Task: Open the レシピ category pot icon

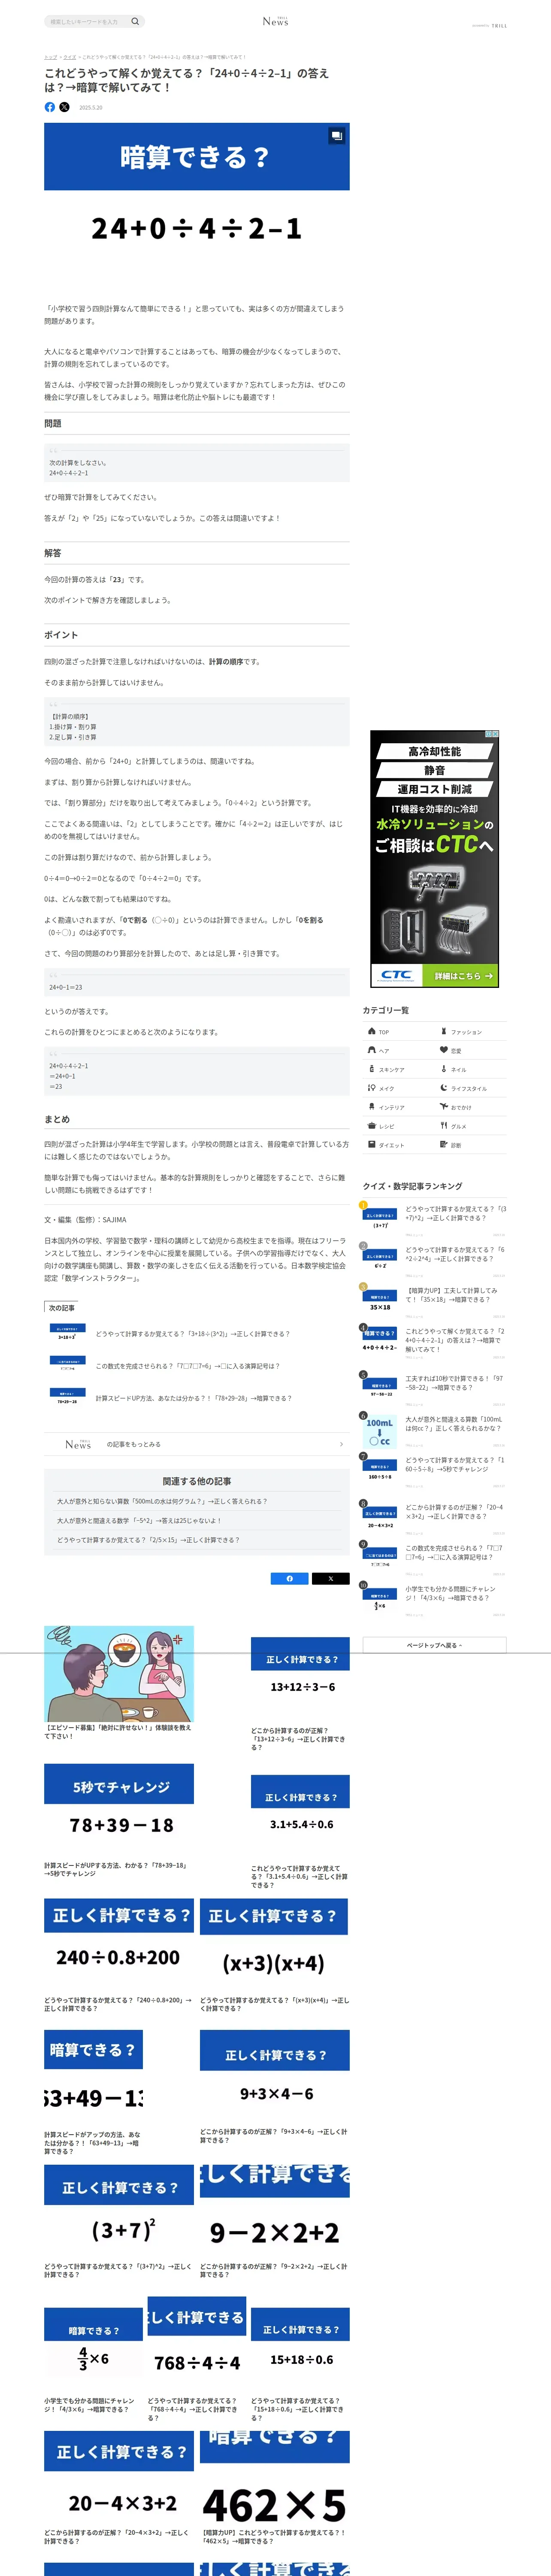Action: (372, 1126)
